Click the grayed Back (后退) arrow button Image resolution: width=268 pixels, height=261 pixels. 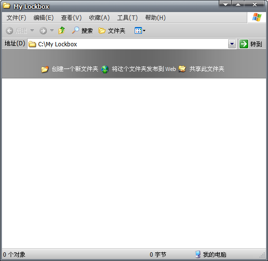coord(16,31)
